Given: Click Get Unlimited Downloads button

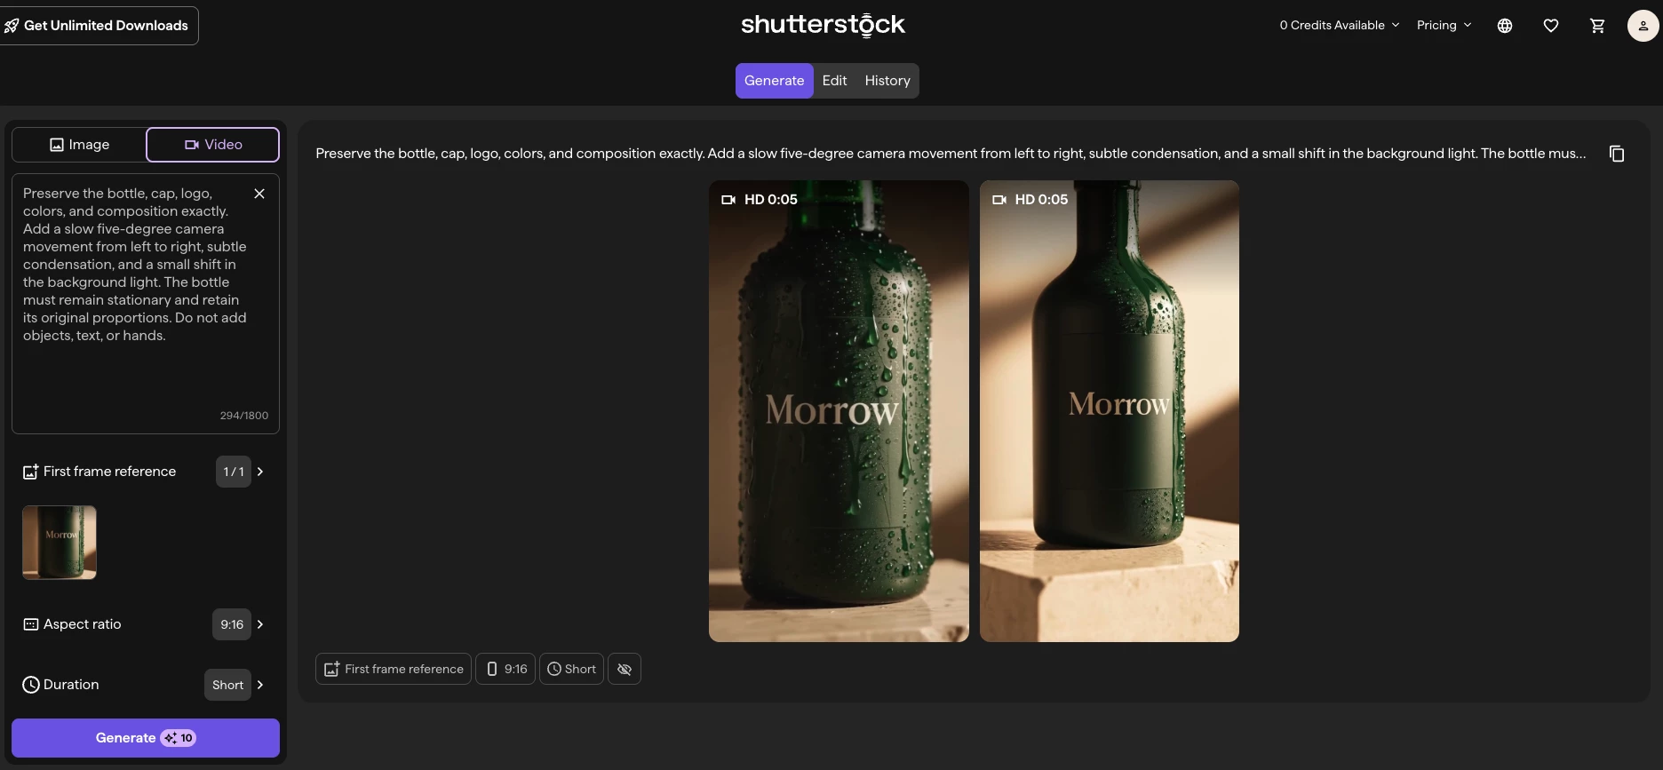Looking at the screenshot, I should 98,26.
